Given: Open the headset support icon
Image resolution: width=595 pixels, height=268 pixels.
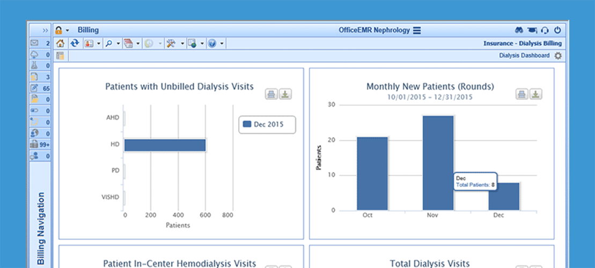Looking at the screenshot, I should point(545,31).
